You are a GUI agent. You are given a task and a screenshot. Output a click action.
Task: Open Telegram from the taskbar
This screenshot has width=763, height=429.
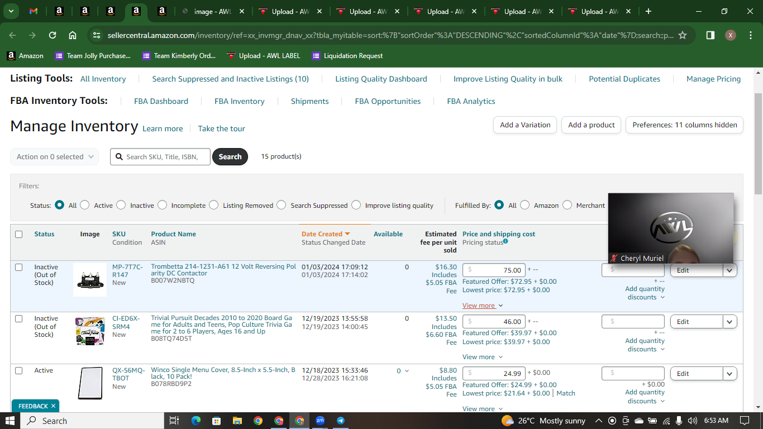341,421
